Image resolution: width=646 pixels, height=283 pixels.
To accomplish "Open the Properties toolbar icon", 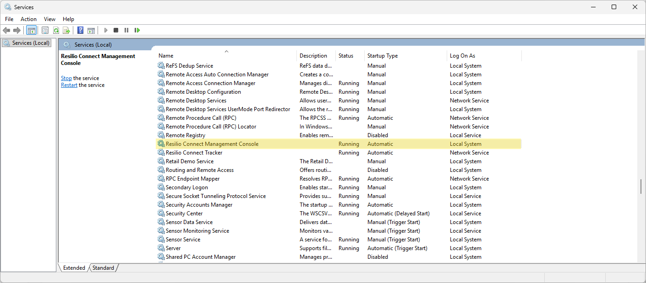I will [45, 30].
